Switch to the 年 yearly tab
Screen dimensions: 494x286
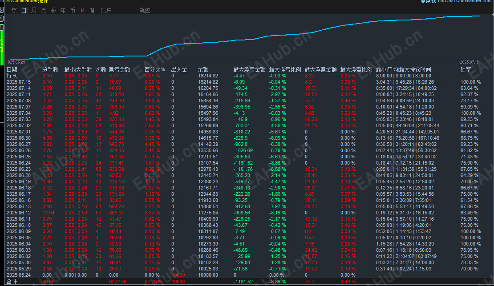[63, 10]
